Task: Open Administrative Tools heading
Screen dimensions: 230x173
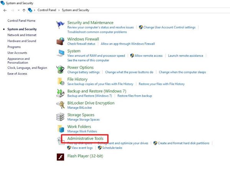Action: (x=85, y=138)
